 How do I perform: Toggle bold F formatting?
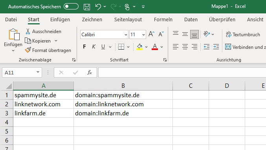click(x=84, y=47)
